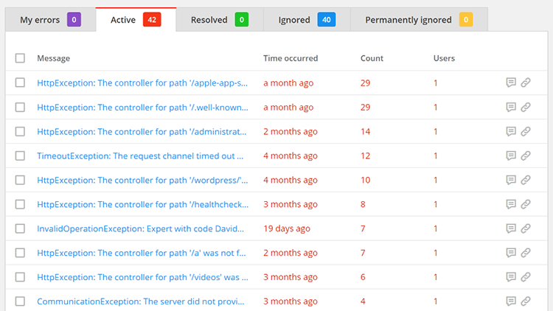Open comments for the TimeoutException row
Screen dimensions: 553x311
[x=510, y=156]
